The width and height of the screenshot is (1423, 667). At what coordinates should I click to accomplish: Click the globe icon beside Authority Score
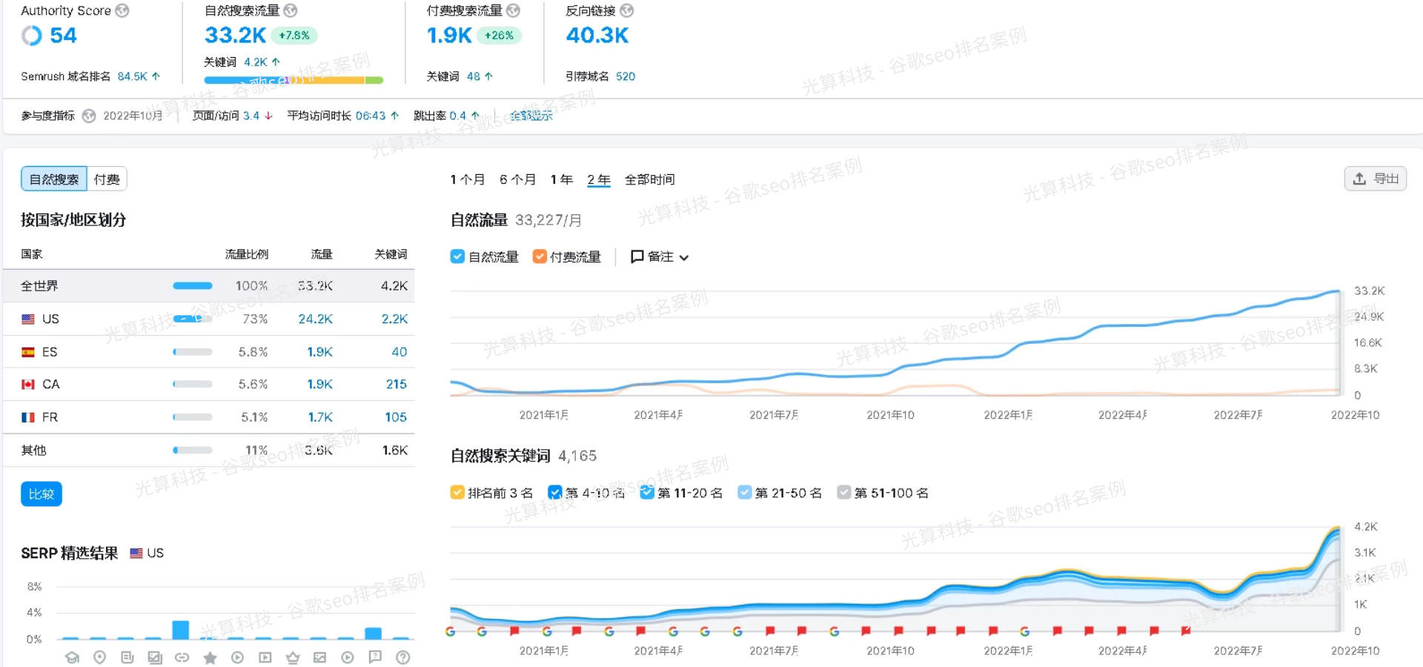(x=122, y=10)
